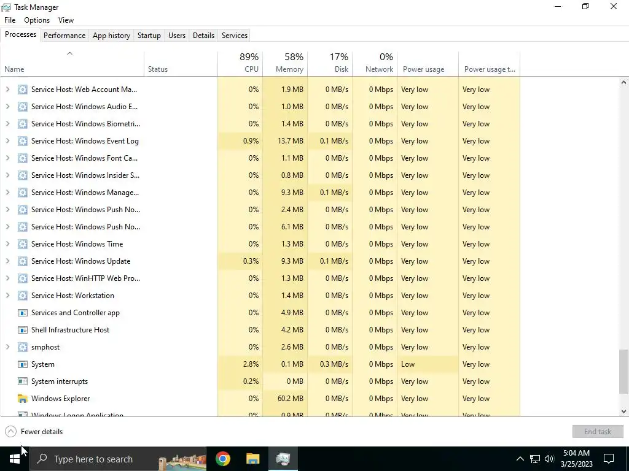The height and width of the screenshot is (471, 629).
Task: Click the process list scrollbar thumb
Action: (623, 372)
